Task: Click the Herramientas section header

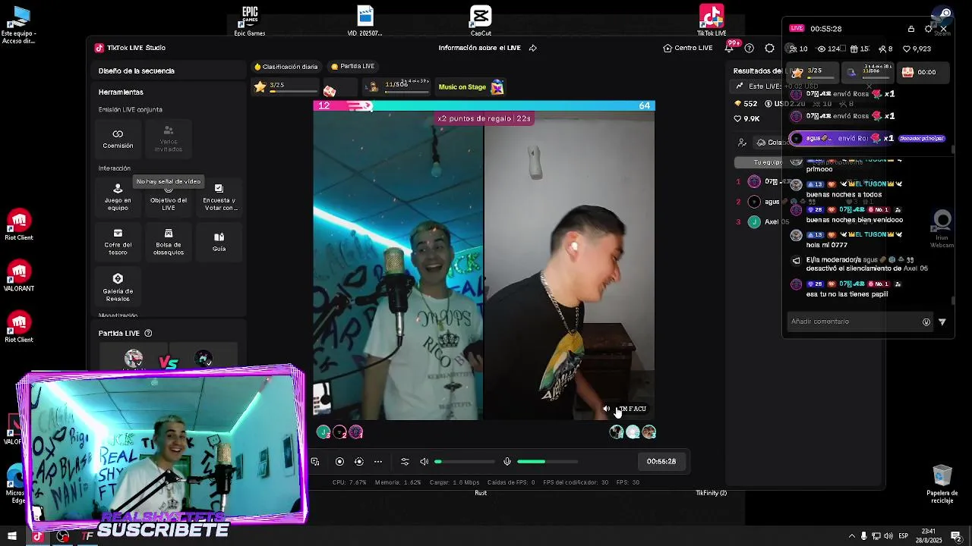Action: (x=121, y=92)
